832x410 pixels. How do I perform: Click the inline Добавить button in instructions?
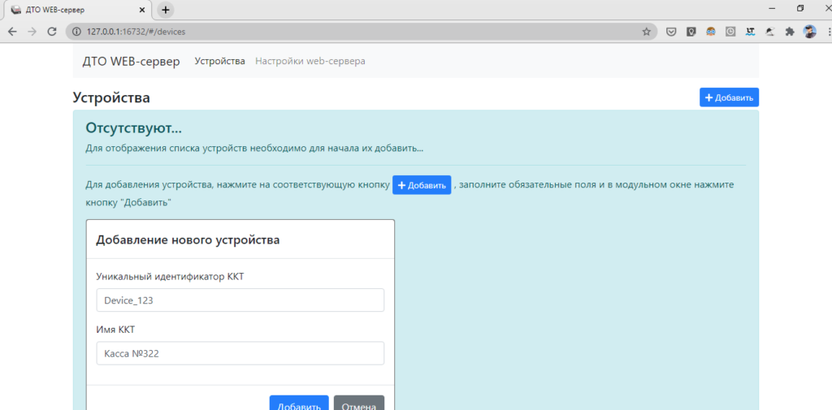click(x=422, y=185)
